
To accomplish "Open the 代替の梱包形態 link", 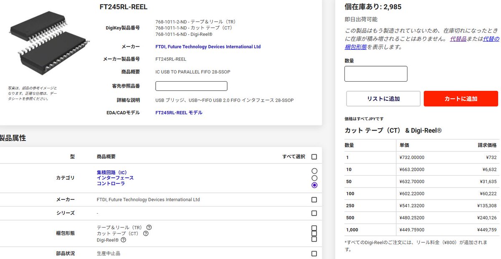I will [422, 43].
